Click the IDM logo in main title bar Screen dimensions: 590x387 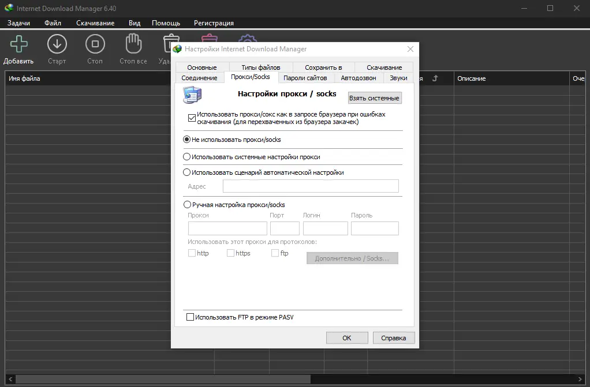point(9,8)
